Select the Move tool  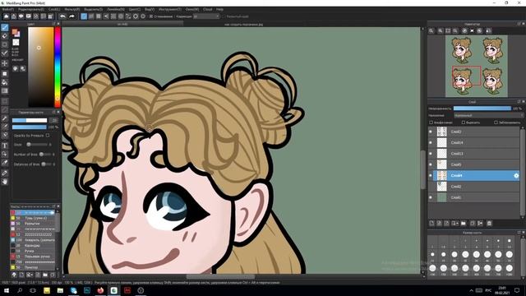click(5, 63)
